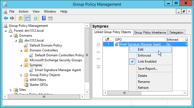Open the Window menu
The image size is (194, 108).
50,11
